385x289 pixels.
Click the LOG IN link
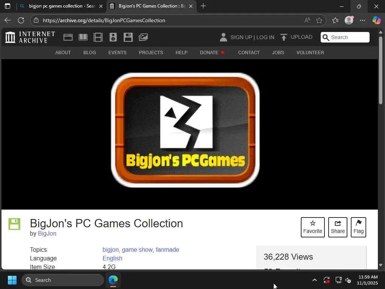tap(265, 37)
